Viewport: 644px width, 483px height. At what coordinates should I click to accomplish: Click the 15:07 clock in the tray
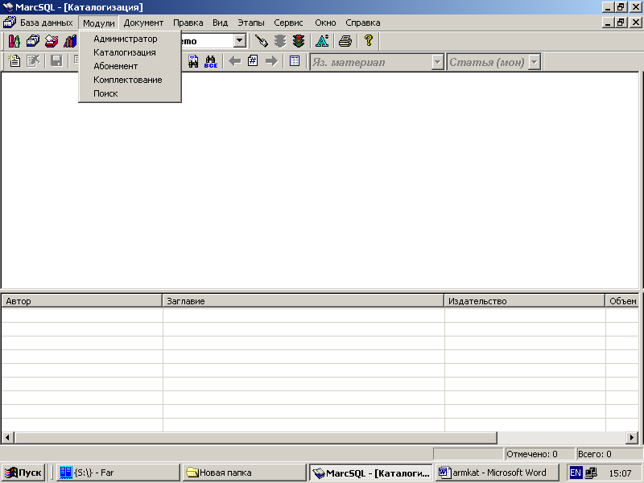point(620,473)
